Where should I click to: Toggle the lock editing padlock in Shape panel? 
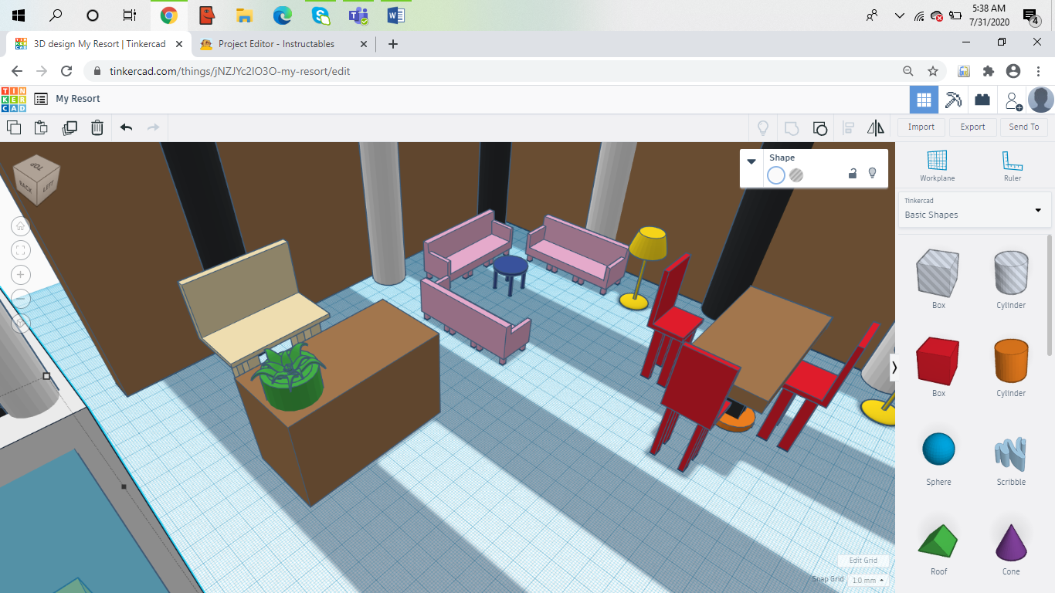click(x=853, y=174)
